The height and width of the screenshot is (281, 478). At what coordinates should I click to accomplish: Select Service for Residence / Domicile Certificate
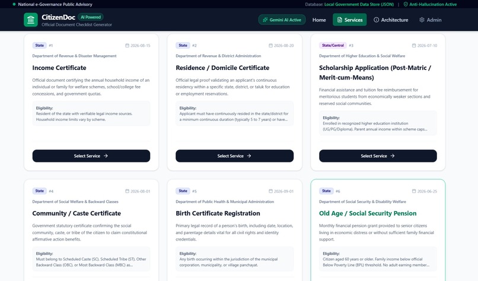234,156
